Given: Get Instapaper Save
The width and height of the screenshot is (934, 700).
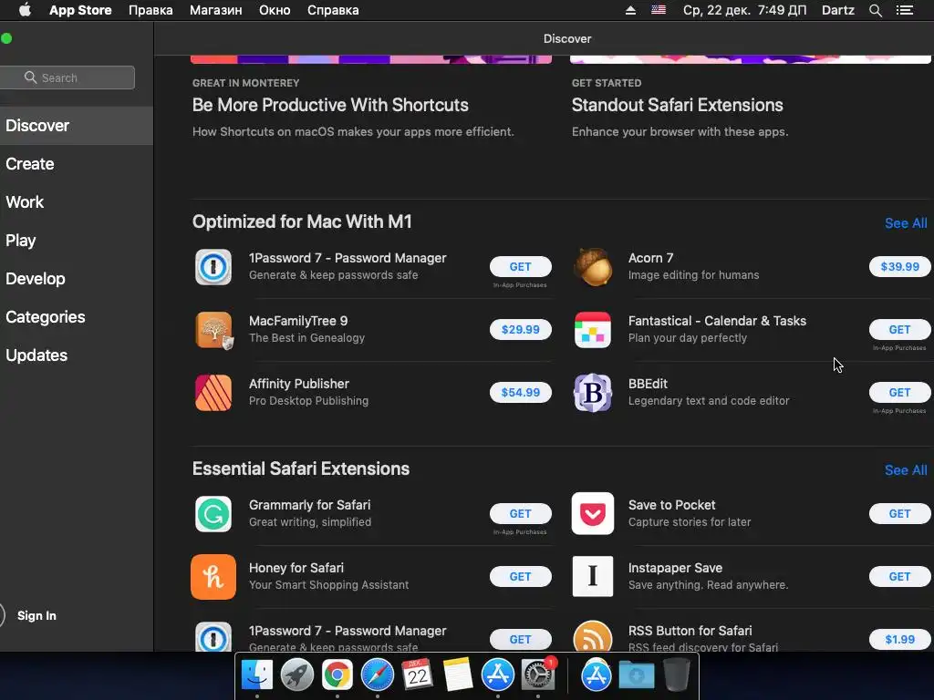Looking at the screenshot, I should point(899,577).
